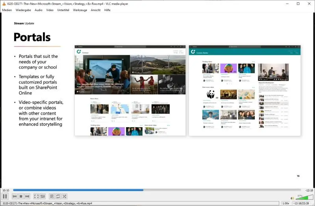Screen dimensions: 315x206
Task: Show extended settings and effects
Action: 43,196
